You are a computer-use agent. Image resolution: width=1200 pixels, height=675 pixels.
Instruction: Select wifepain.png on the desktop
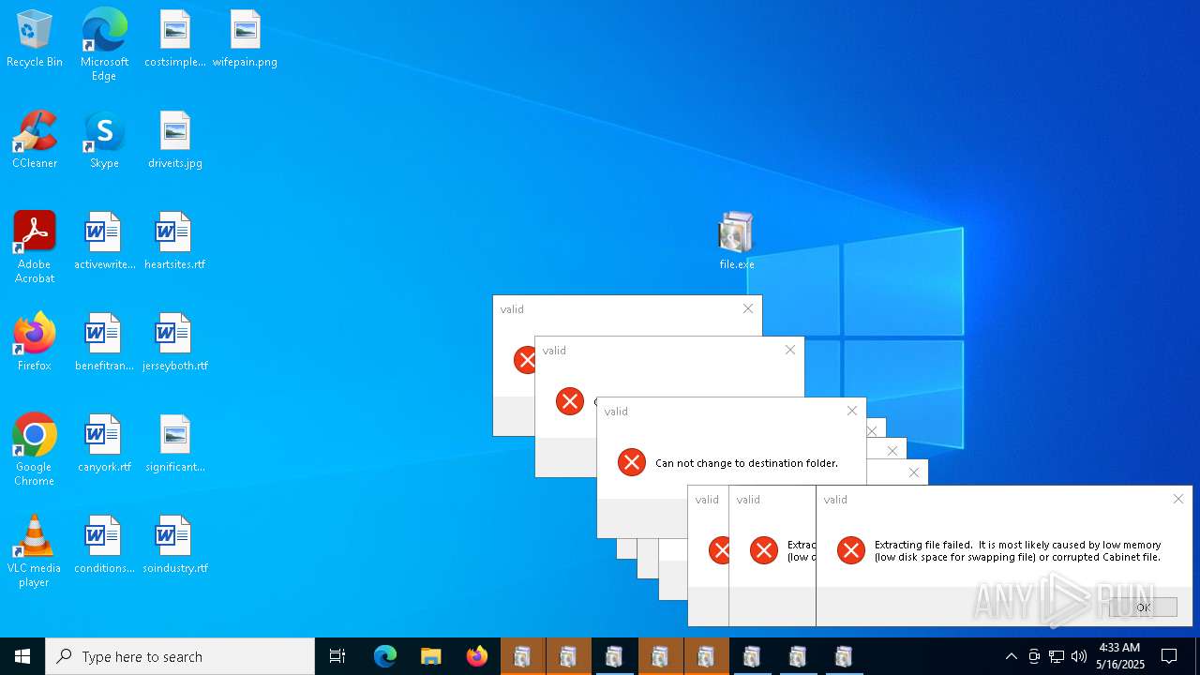245,39
